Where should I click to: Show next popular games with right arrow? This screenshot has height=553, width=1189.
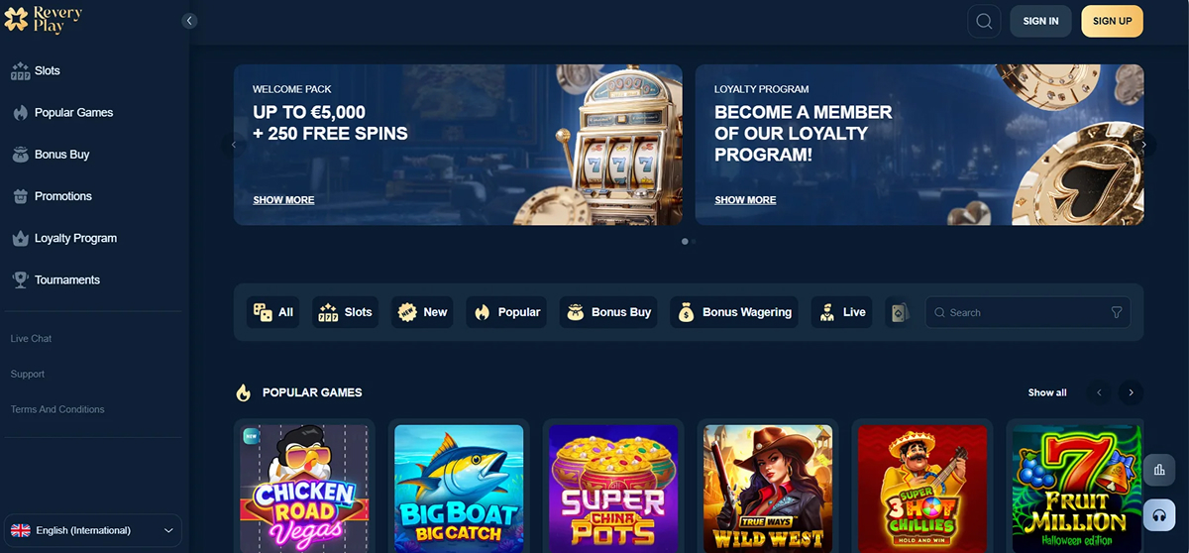click(x=1131, y=392)
